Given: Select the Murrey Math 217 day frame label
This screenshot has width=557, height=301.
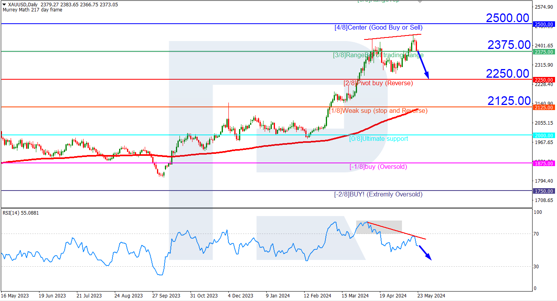Looking at the screenshot, I should coord(32,10).
